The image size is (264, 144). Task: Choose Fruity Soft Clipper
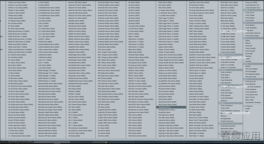(x=227, y=93)
